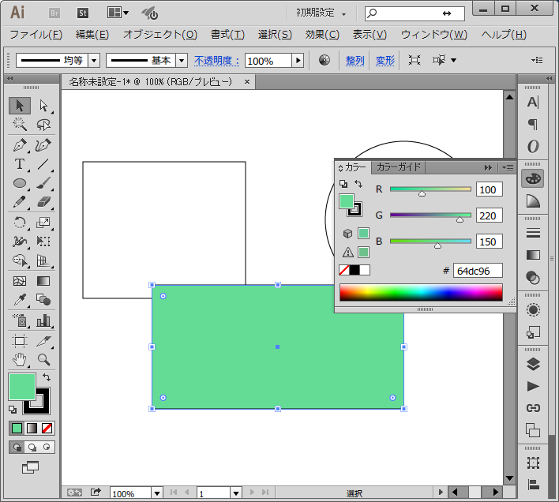Image resolution: width=559 pixels, height=502 pixels.
Task: Open the Layers panel icon in dock
Action: click(x=533, y=364)
